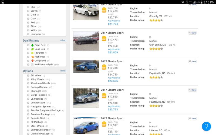This screenshot has height=135, width=216.
Task: Click Avg Price Paid $21,859 link
Action: tap(114, 51)
